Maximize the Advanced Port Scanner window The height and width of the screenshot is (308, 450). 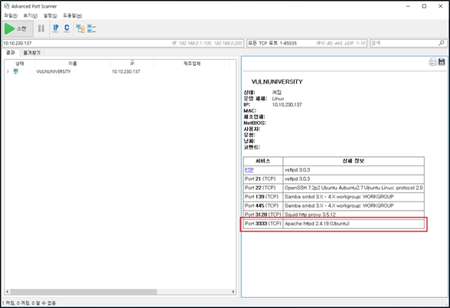point(424,6)
